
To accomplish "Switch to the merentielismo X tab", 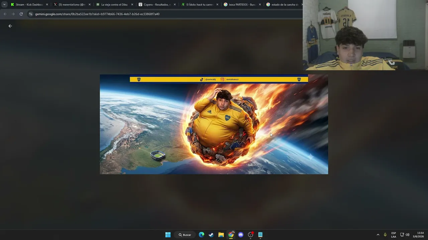I will (x=72, y=5).
